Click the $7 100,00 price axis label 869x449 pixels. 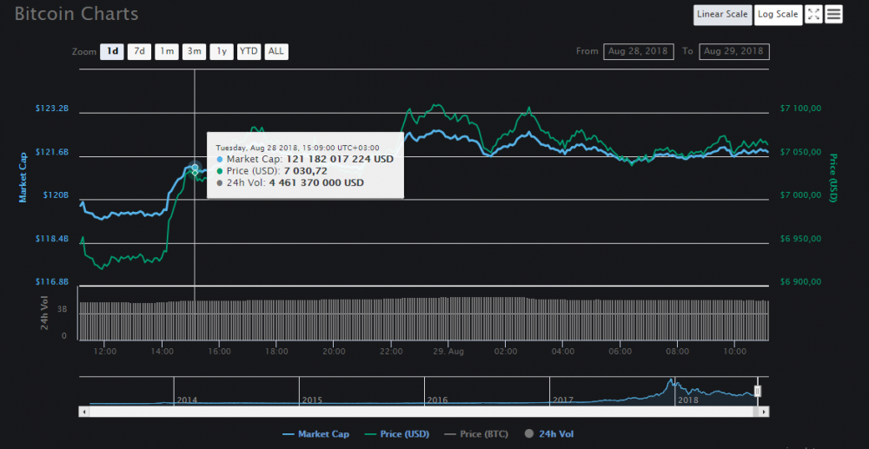pos(799,109)
